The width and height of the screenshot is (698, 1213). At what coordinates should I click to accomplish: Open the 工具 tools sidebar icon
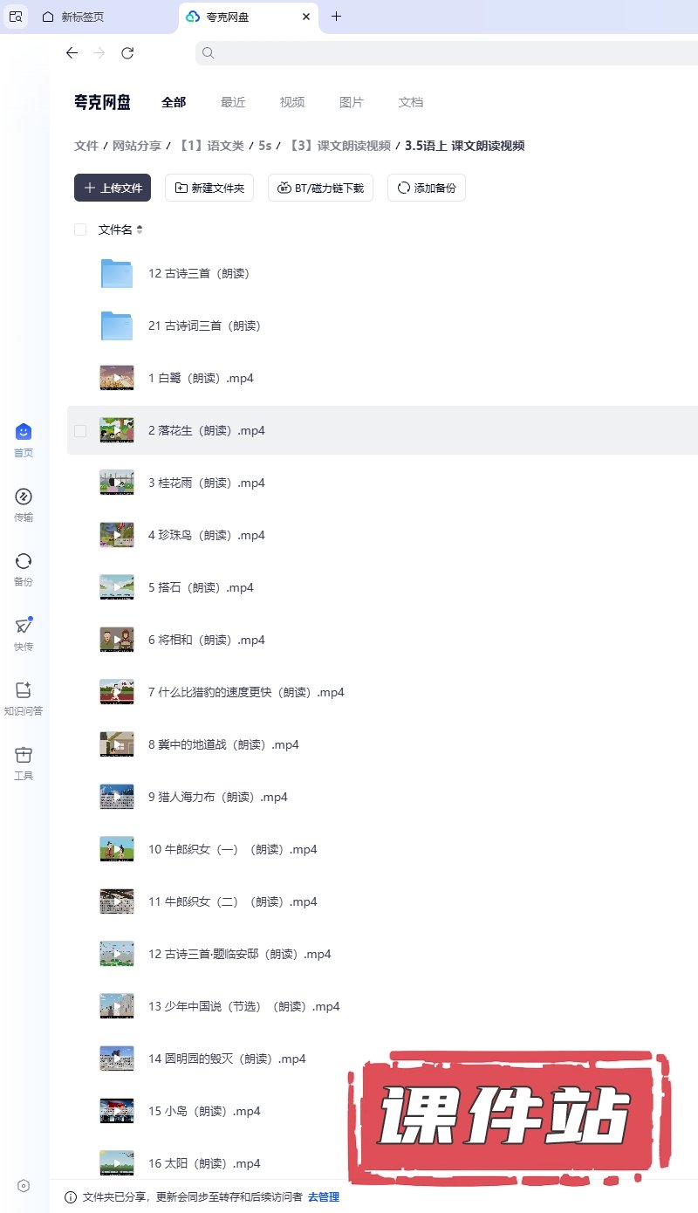(x=24, y=763)
